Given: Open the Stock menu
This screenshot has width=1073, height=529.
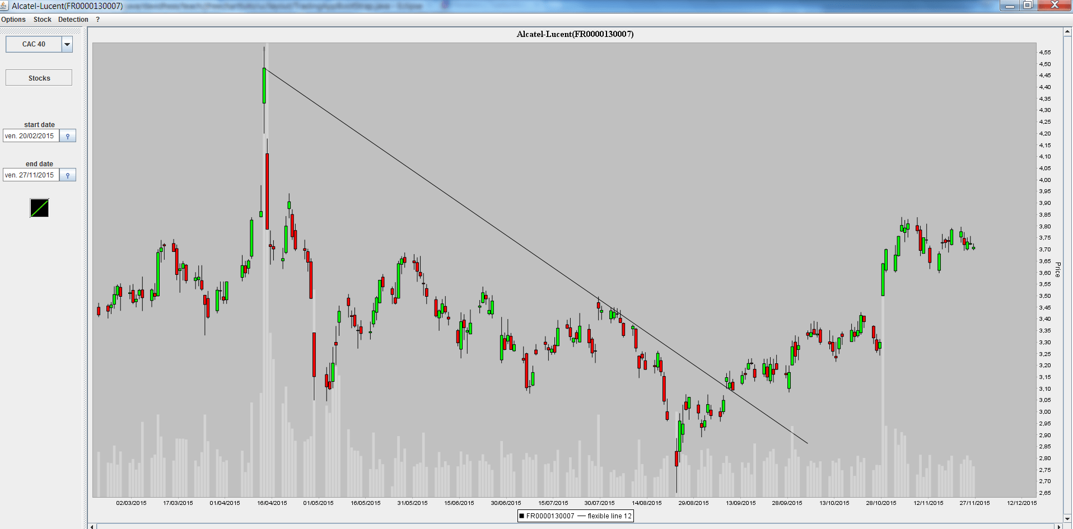Looking at the screenshot, I should tap(43, 20).
